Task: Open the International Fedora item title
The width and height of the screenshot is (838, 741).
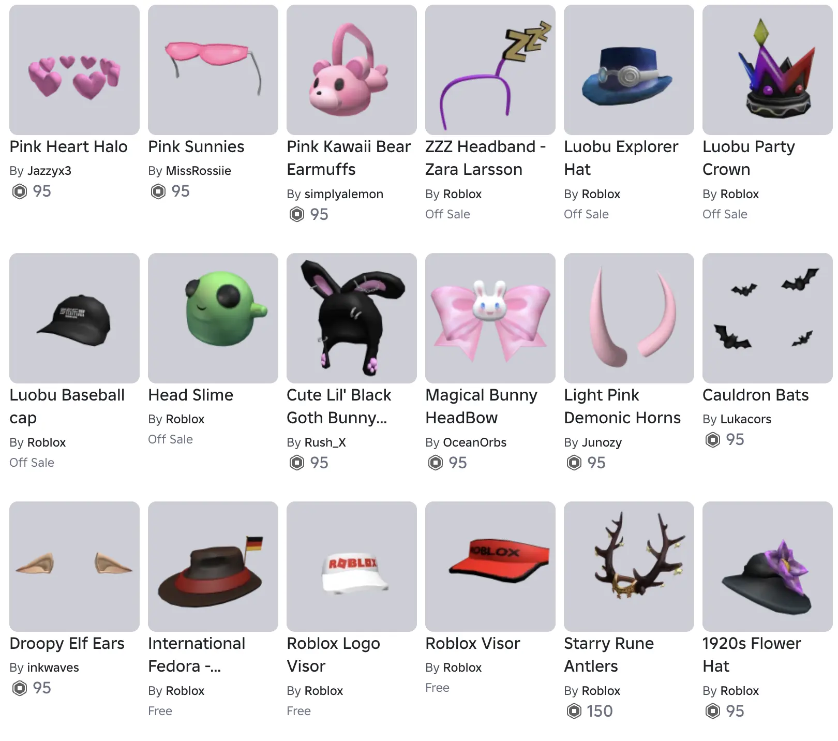Action: [x=197, y=655]
